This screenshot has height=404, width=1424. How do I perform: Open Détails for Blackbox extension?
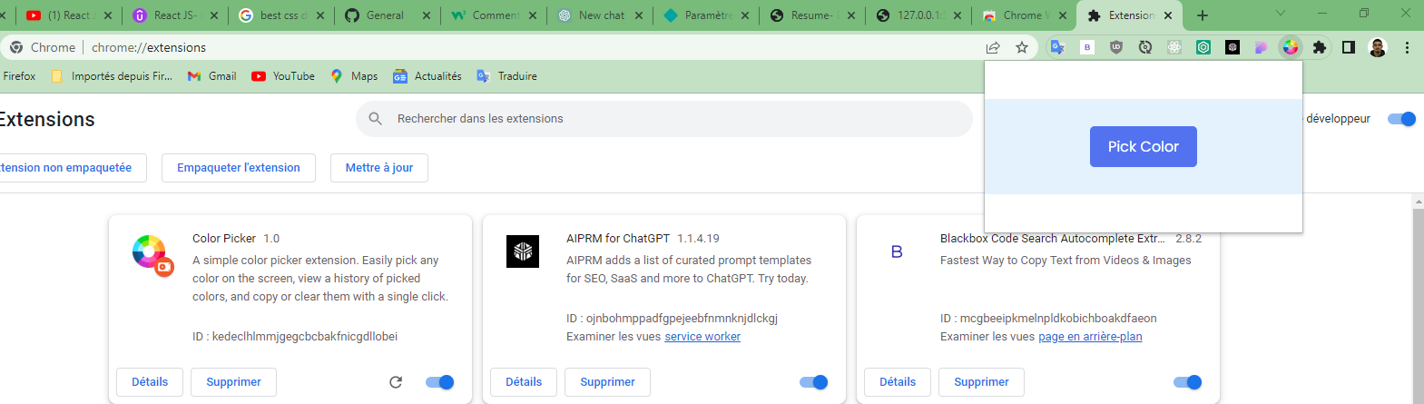(x=898, y=382)
